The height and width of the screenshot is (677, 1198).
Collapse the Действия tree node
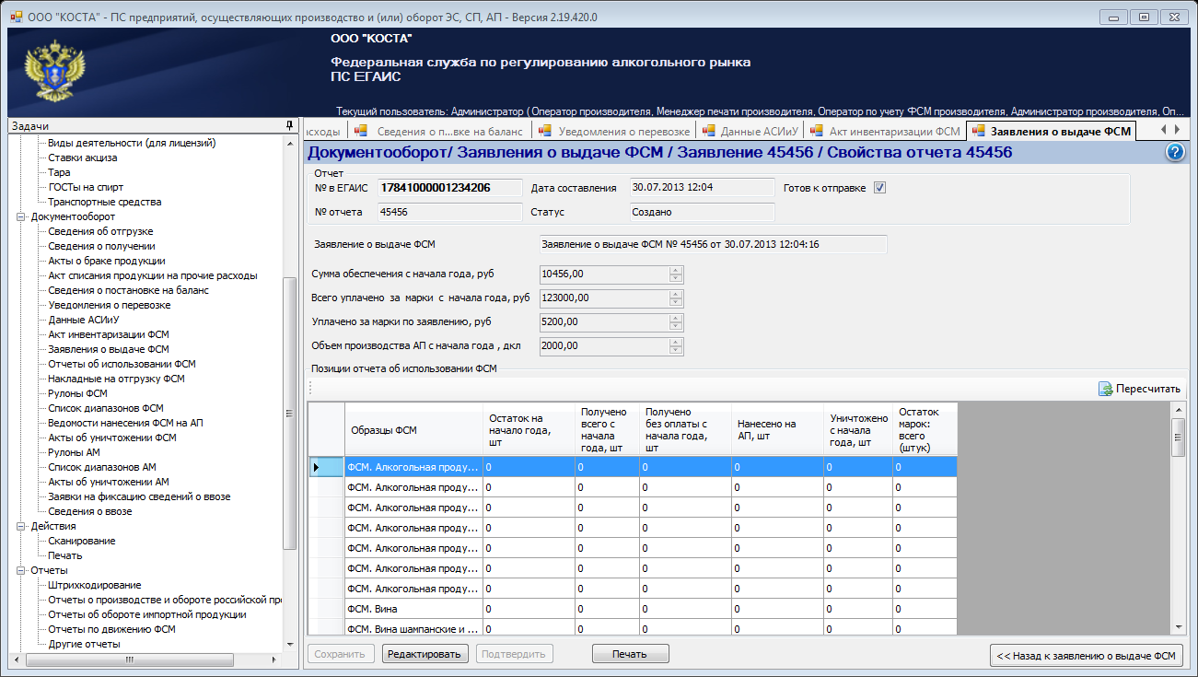pyautogui.click(x=22, y=526)
